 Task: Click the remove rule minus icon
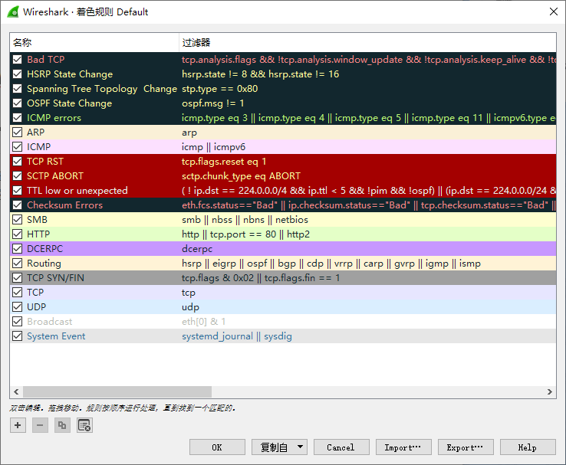coord(40,425)
